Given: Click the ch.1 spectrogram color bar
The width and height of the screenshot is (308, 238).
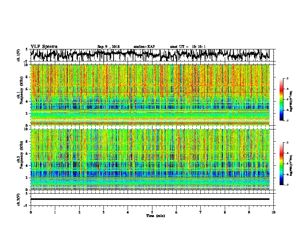Looking at the screenshot, I should click(281, 100).
